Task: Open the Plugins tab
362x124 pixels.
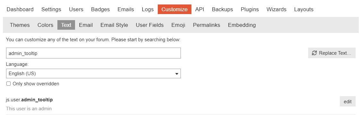Action: pos(249,10)
